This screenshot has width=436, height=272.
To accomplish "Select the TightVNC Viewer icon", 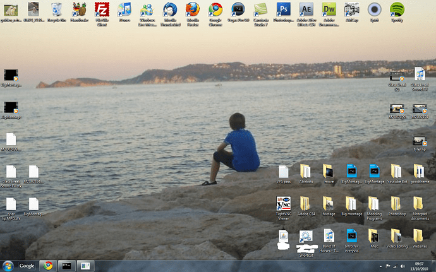I will [x=283, y=204].
